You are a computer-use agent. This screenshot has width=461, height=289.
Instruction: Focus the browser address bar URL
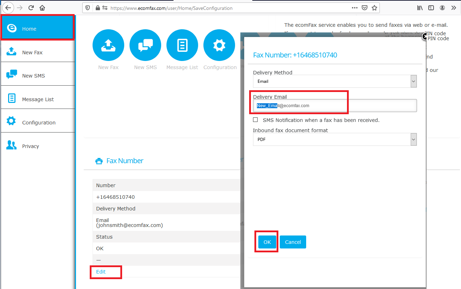coord(230,8)
